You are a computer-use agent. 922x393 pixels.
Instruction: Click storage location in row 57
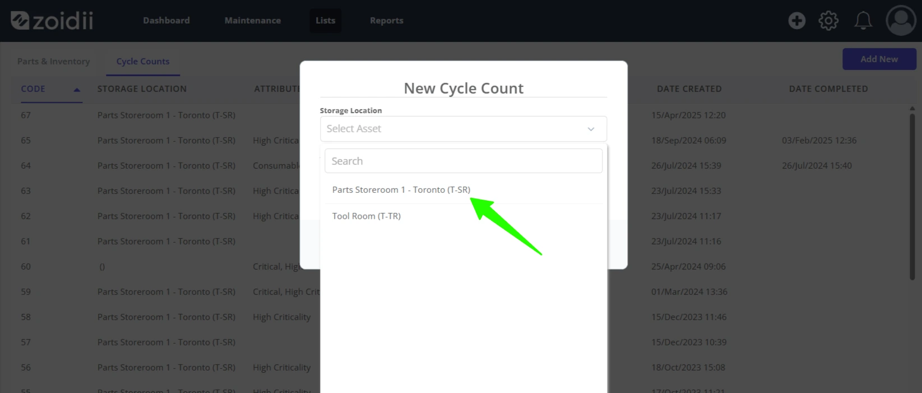pos(166,343)
